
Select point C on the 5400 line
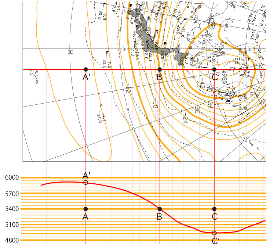[x=214, y=209]
